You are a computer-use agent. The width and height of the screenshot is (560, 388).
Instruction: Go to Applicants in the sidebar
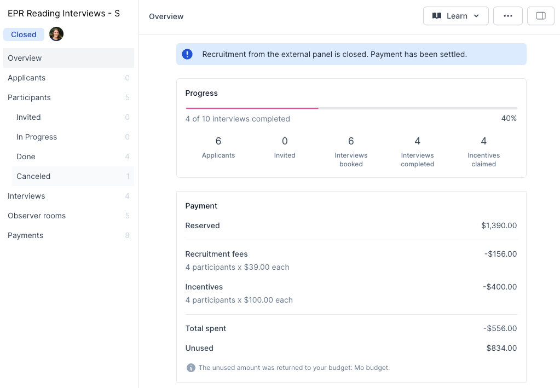(x=26, y=78)
